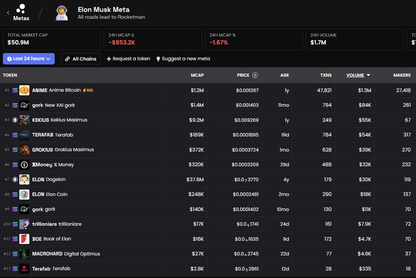Click the trillioniare token name text
Screen dimensions: 416x278
click(x=57, y=224)
